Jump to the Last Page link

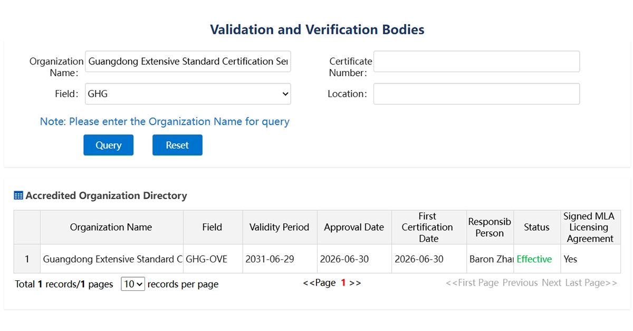pyautogui.click(x=591, y=283)
